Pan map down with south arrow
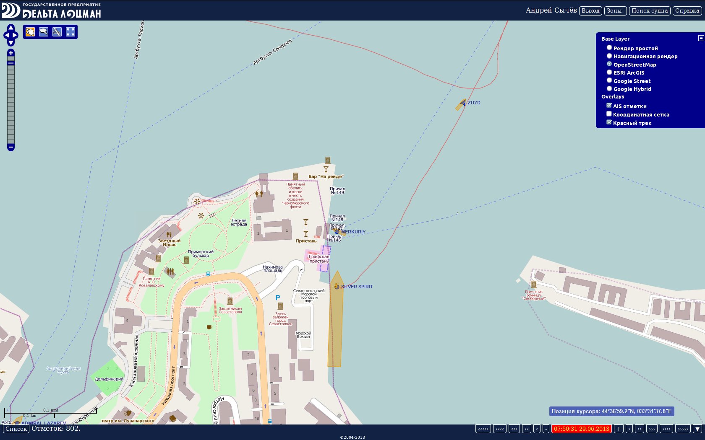 click(x=11, y=43)
